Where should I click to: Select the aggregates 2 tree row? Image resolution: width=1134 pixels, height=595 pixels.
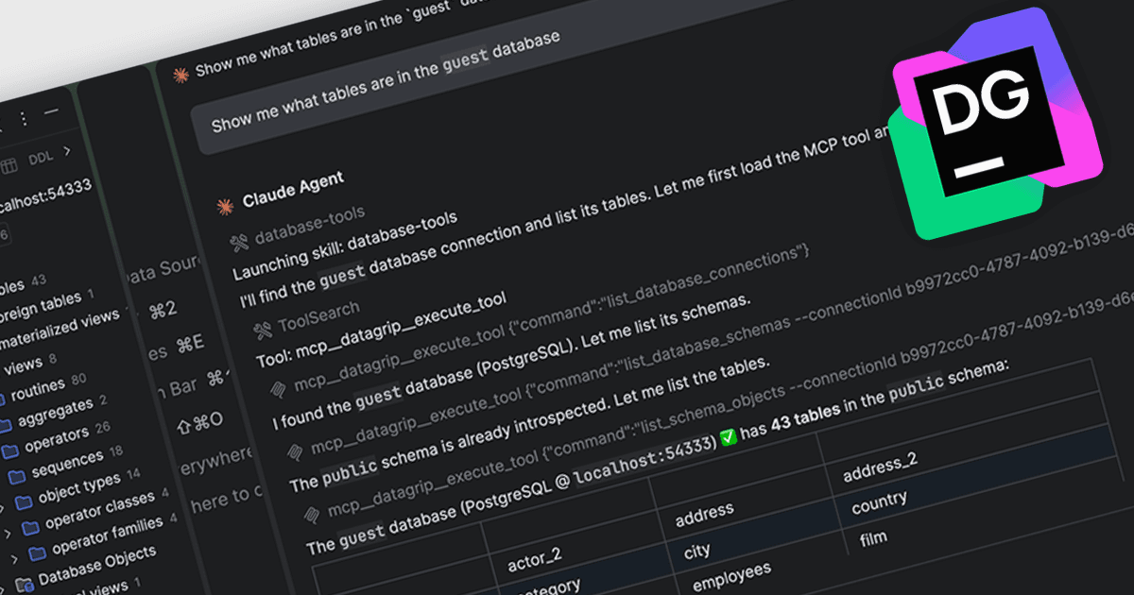54,413
